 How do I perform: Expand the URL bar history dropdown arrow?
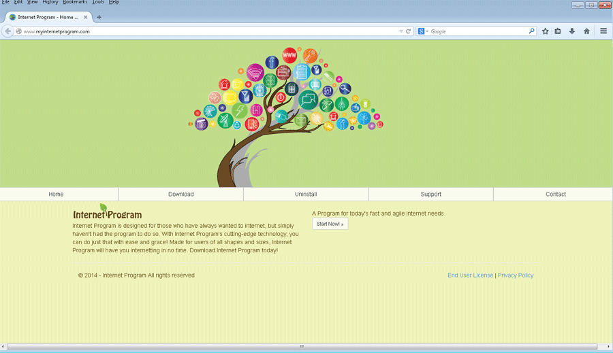click(x=401, y=31)
